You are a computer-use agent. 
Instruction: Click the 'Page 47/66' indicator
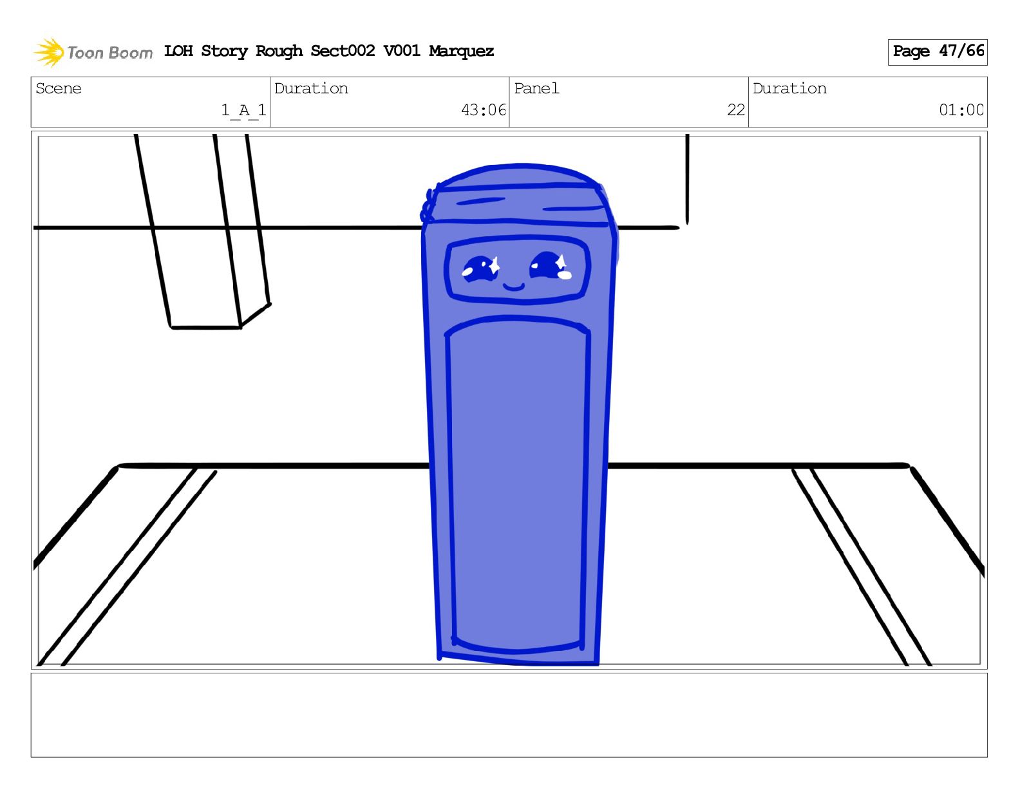(938, 52)
